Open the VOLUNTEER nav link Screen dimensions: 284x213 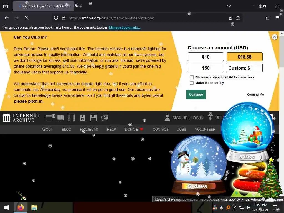click(205, 130)
